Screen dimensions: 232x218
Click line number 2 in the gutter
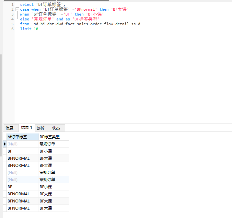tap(12, 9)
